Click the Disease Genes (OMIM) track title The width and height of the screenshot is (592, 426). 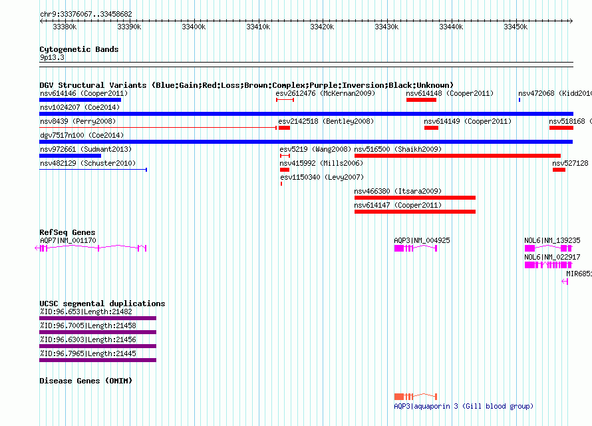pos(86,381)
